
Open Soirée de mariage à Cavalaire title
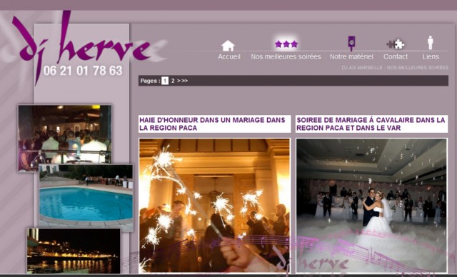[x=371, y=124]
